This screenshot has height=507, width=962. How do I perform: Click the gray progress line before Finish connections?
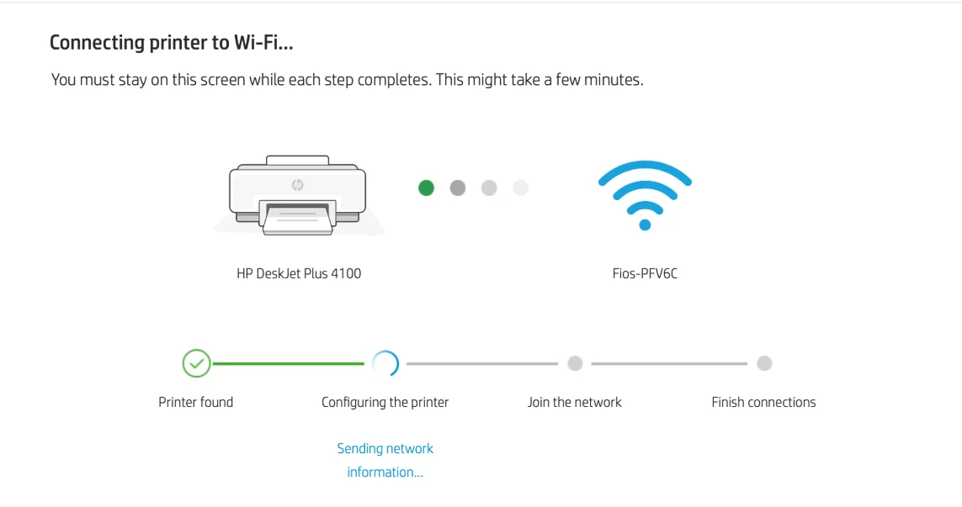[669, 363]
